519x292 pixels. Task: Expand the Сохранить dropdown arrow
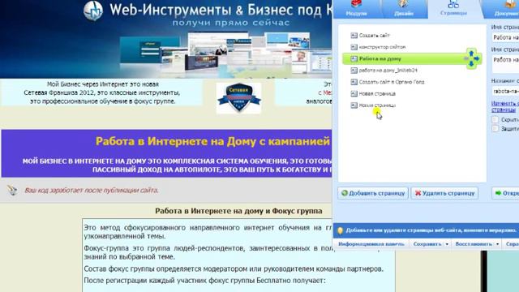coord(447,244)
